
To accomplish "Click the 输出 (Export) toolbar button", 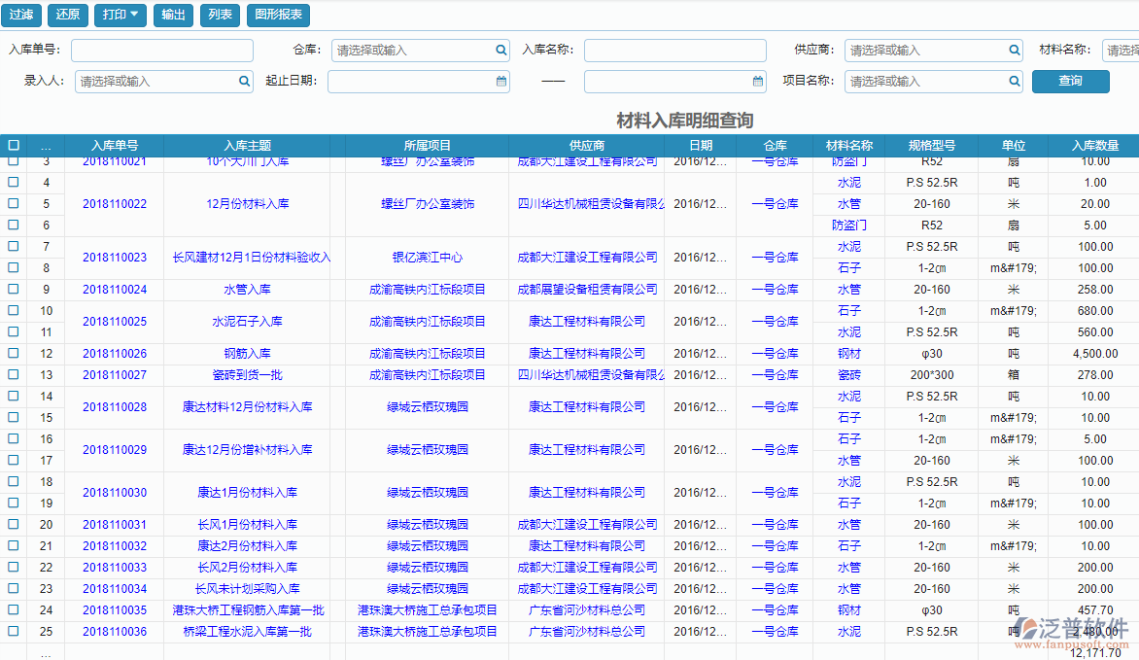I will [x=172, y=16].
